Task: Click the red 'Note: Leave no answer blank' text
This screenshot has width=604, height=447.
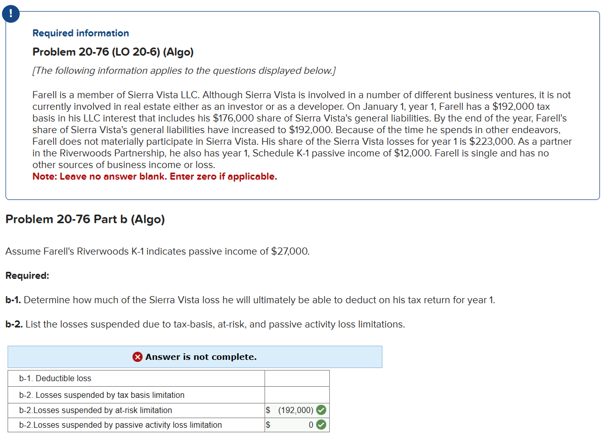Action: [x=154, y=177]
